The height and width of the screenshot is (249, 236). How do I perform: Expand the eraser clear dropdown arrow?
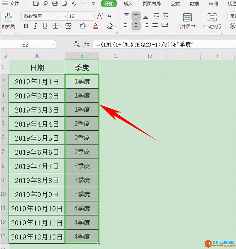coord(115,26)
